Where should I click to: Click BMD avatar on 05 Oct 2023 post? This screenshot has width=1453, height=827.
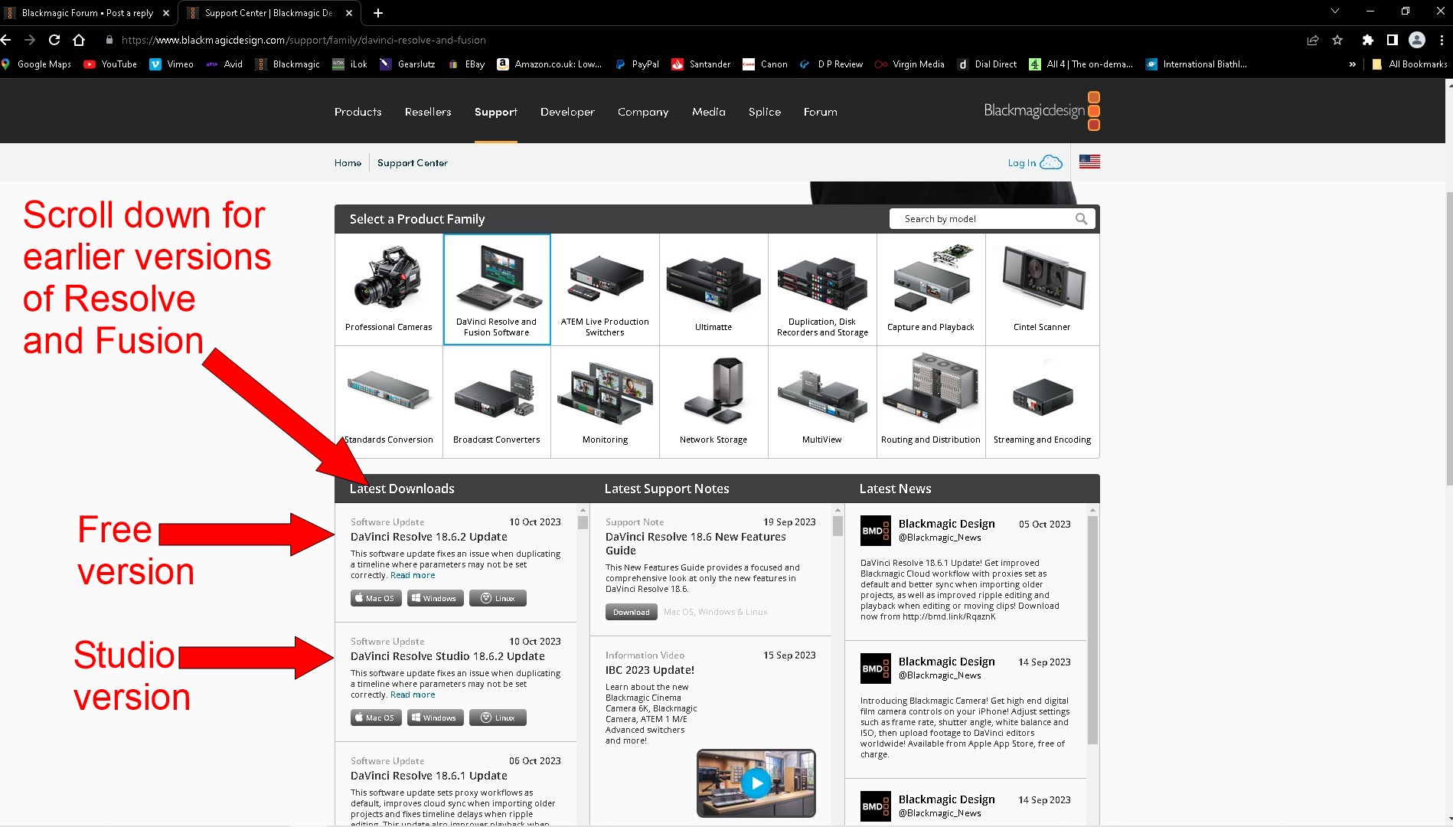pos(875,530)
